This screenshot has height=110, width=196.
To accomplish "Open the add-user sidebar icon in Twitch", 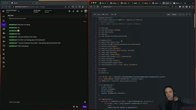I will pos(4,50).
